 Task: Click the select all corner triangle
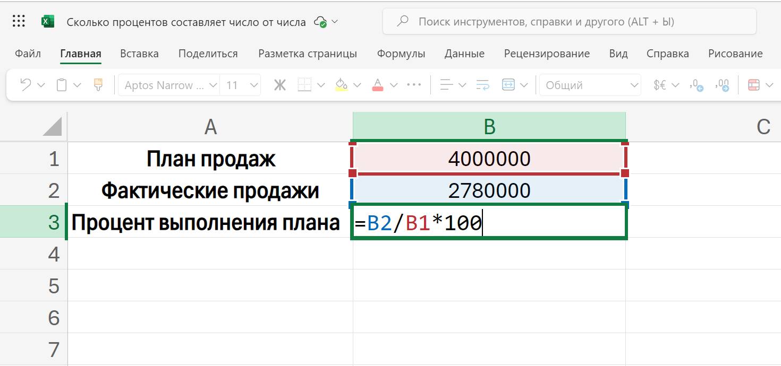pyautogui.click(x=52, y=126)
